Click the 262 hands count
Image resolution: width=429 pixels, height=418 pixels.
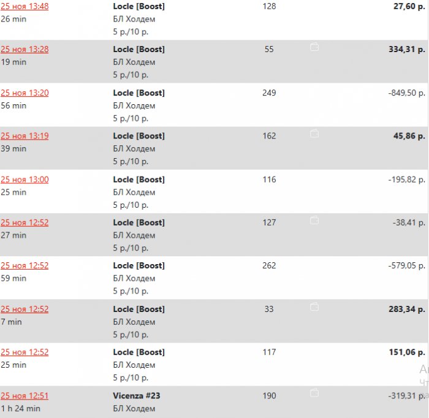click(x=269, y=265)
